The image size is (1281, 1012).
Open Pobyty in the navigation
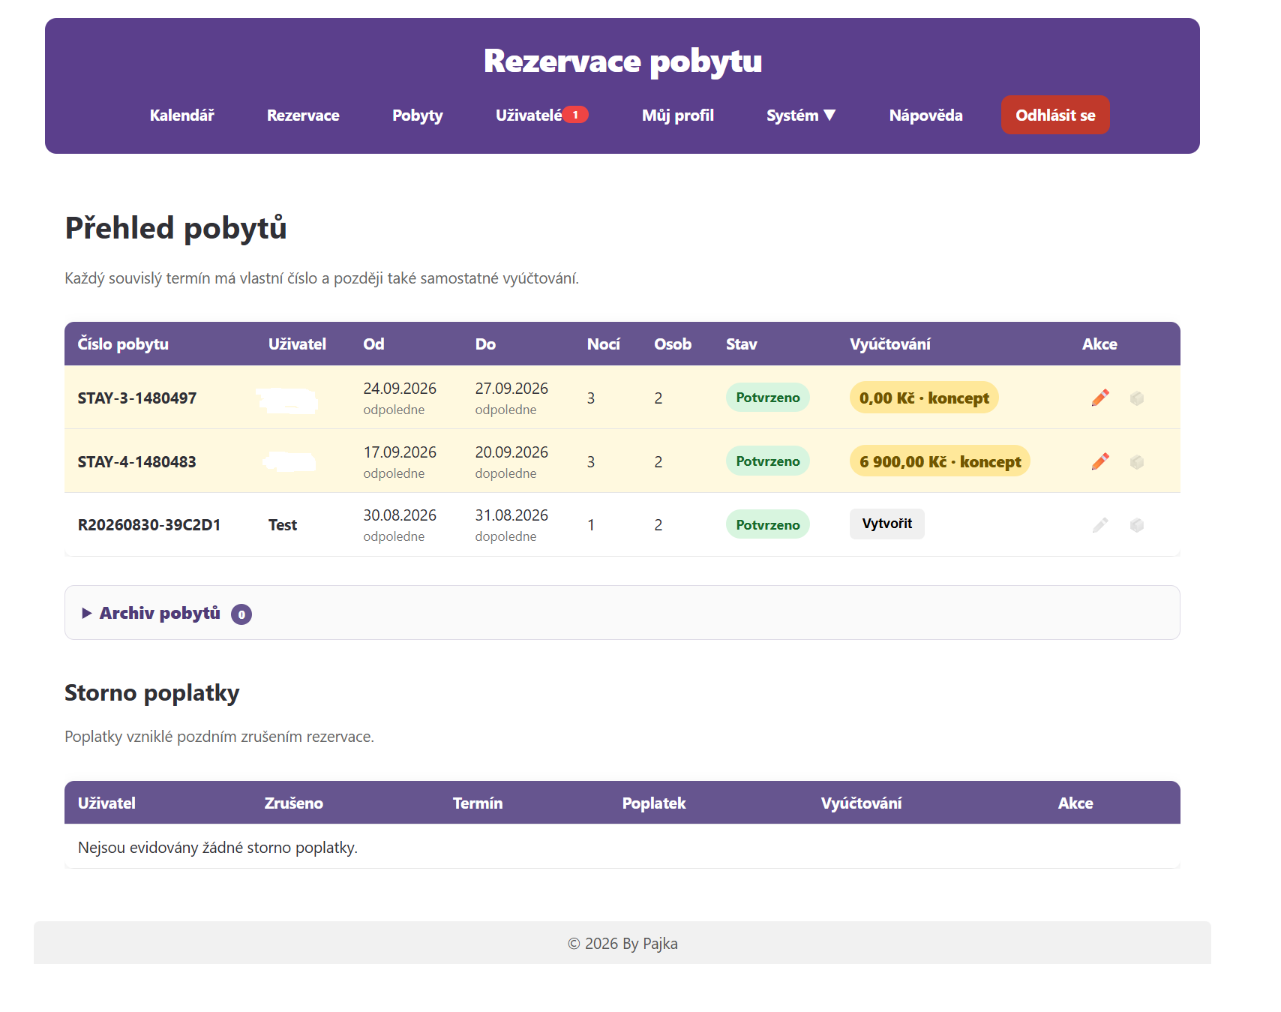pos(418,115)
